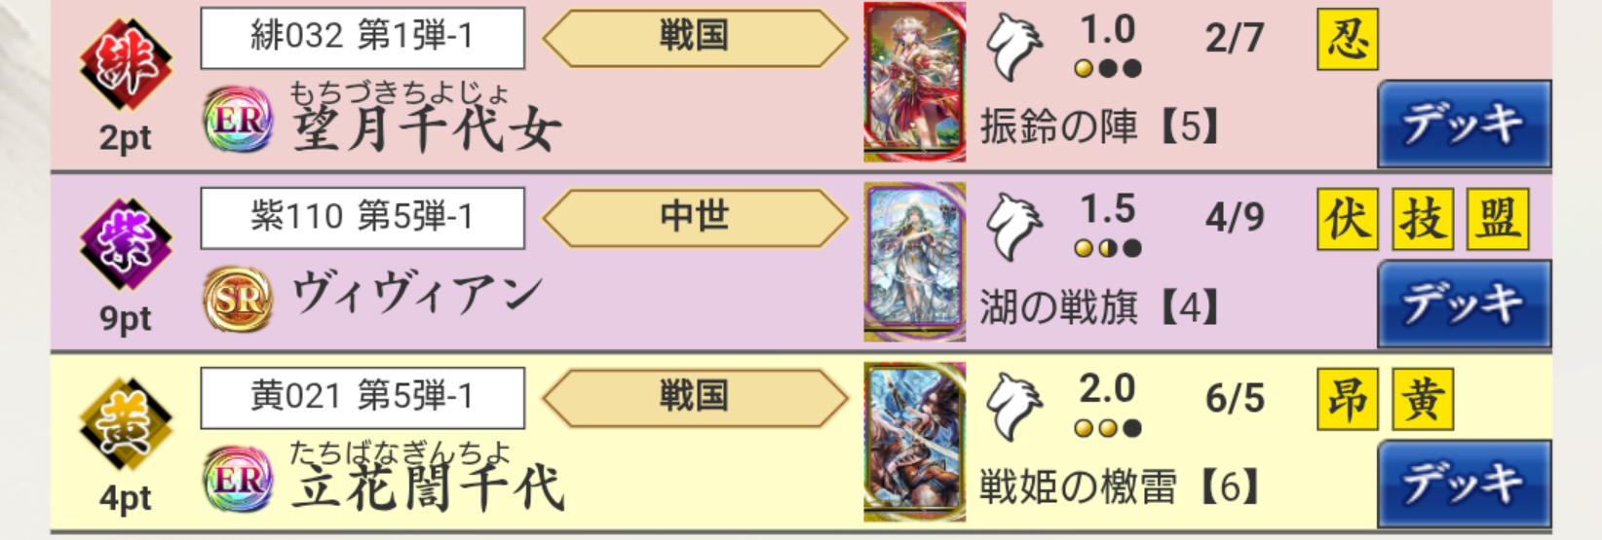The height and width of the screenshot is (540, 1602).
Task: Add 立花誾千代 with the デッキ button
Action: click(1465, 484)
